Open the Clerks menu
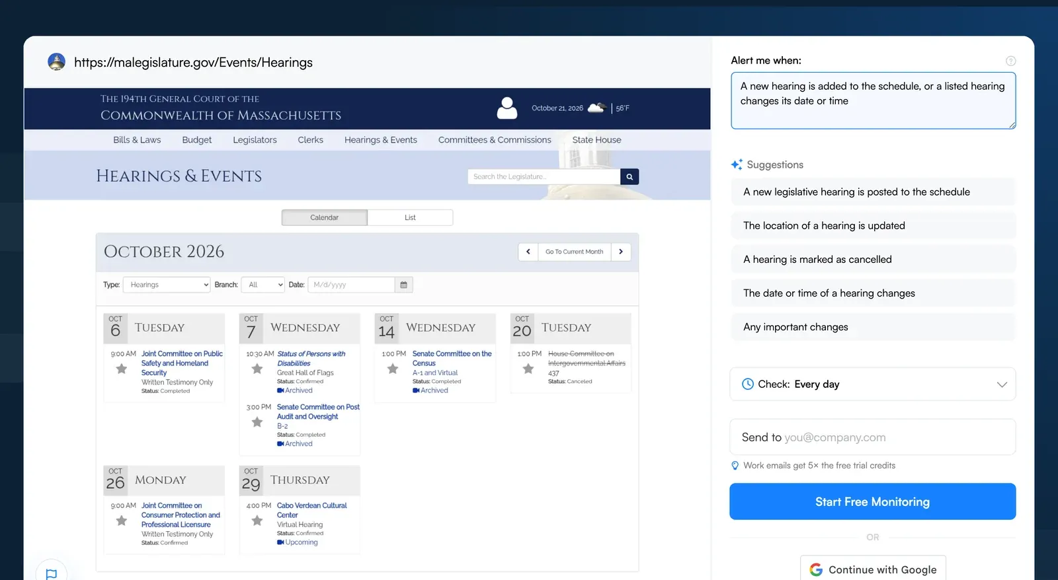 (x=311, y=140)
